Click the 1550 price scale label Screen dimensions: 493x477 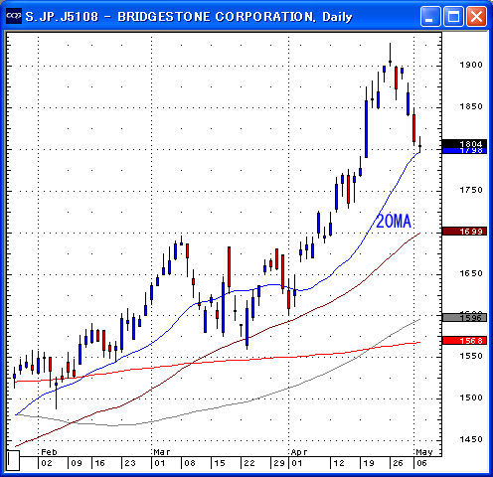(x=471, y=356)
